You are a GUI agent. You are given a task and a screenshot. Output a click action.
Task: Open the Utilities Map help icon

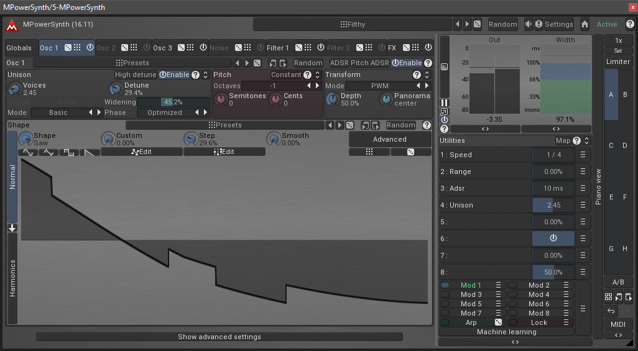576,141
